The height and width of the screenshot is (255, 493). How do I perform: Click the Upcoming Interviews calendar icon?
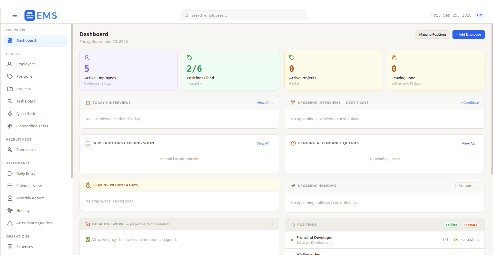(293, 103)
